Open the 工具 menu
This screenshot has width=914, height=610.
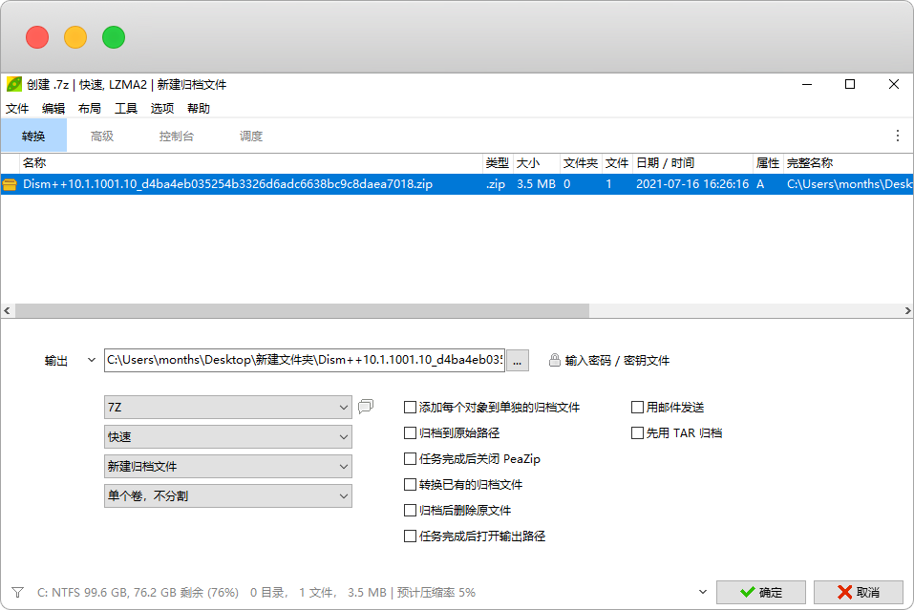coord(126,109)
